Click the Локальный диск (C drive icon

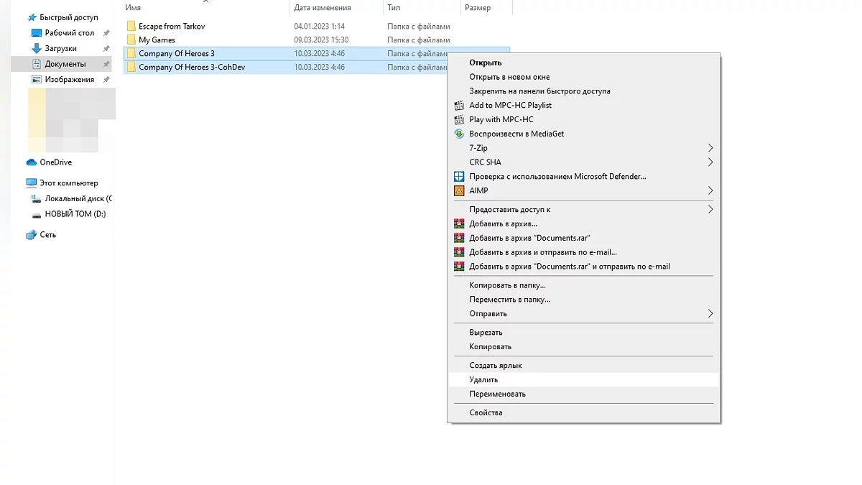click(37, 199)
